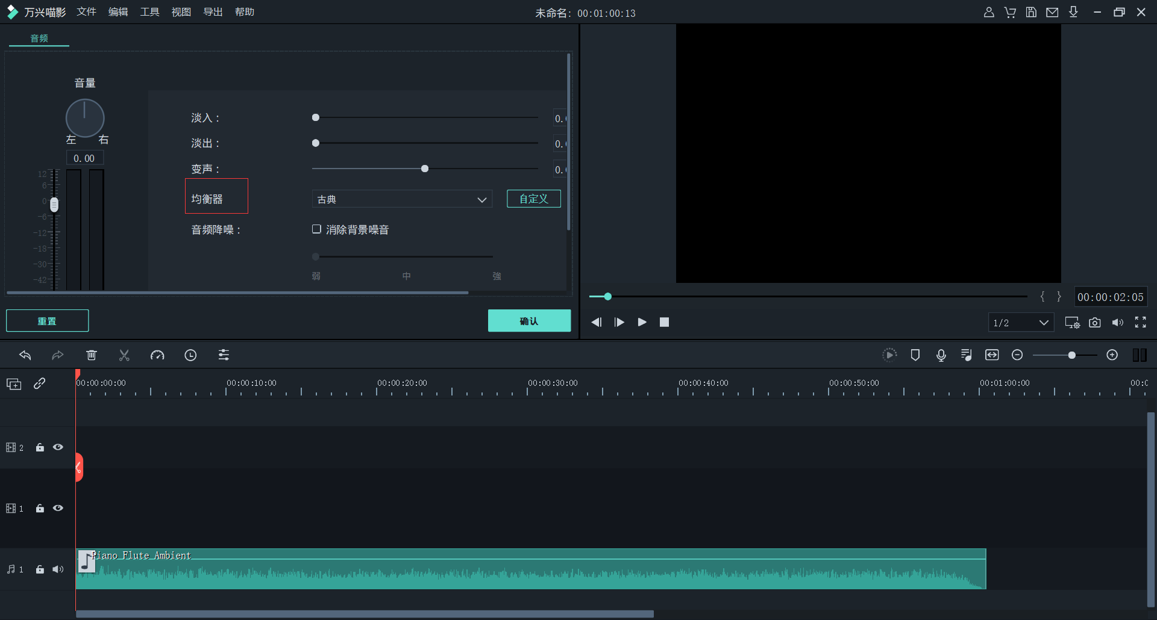Image resolution: width=1157 pixels, height=620 pixels.
Task: Click the 自定义 equalizer button
Action: (x=533, y=199)
